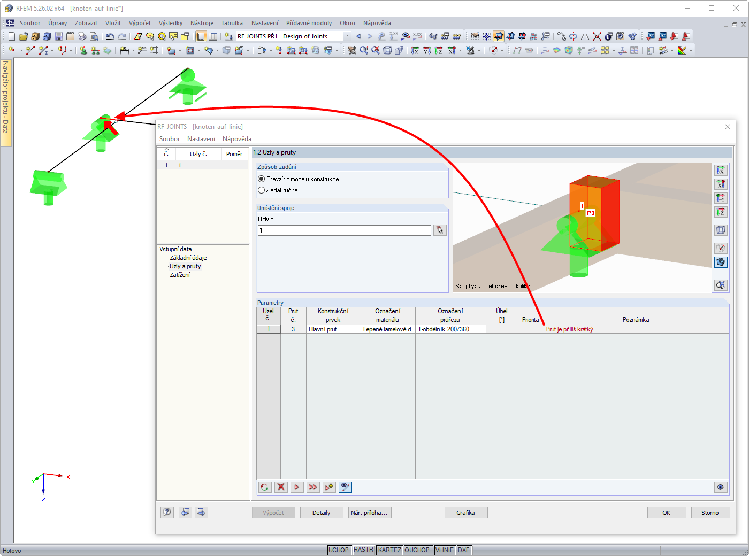
Task: Toggle the eye icon at table bottom right
Action: 721,487
